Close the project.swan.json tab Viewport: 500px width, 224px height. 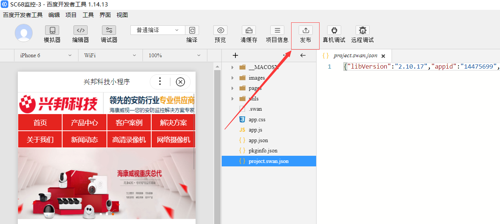pyautogui.click(x=383, y=56)
